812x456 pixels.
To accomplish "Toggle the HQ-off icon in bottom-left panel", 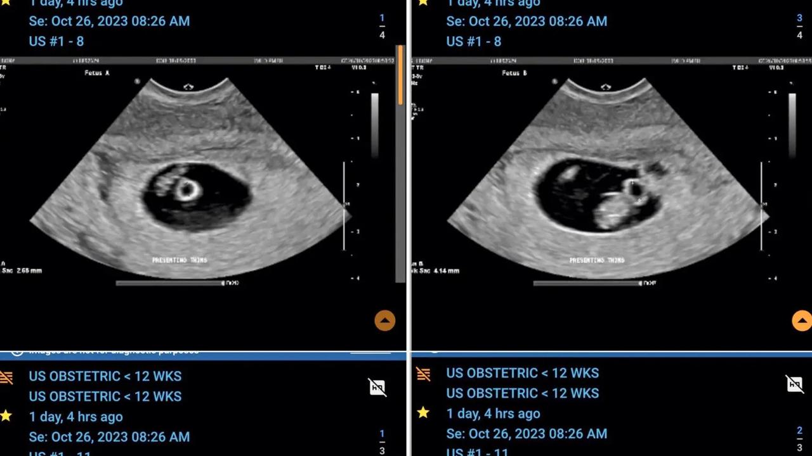I will [377, 387].
